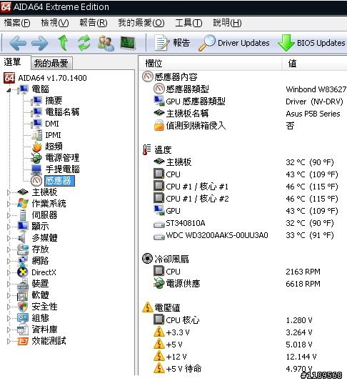Open the 報告(R) menu

[x=94, y=23]
